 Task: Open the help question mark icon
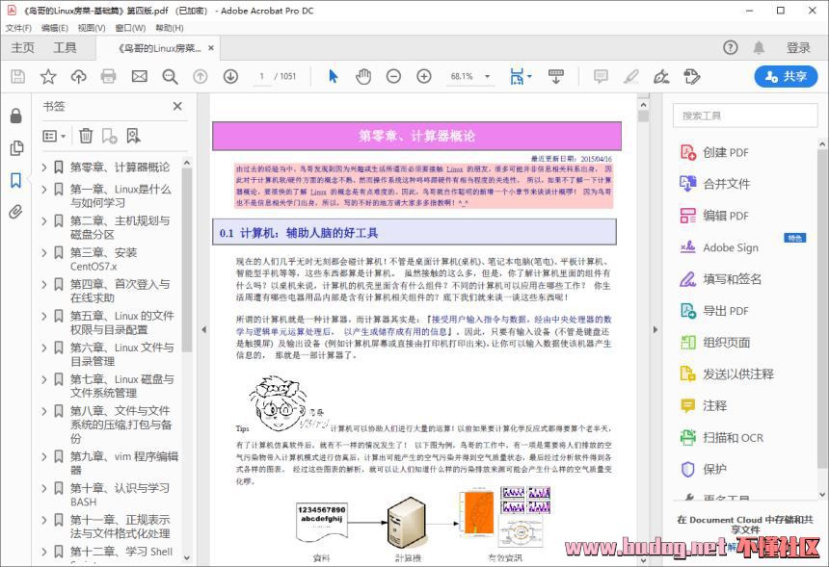click(730, 47)
